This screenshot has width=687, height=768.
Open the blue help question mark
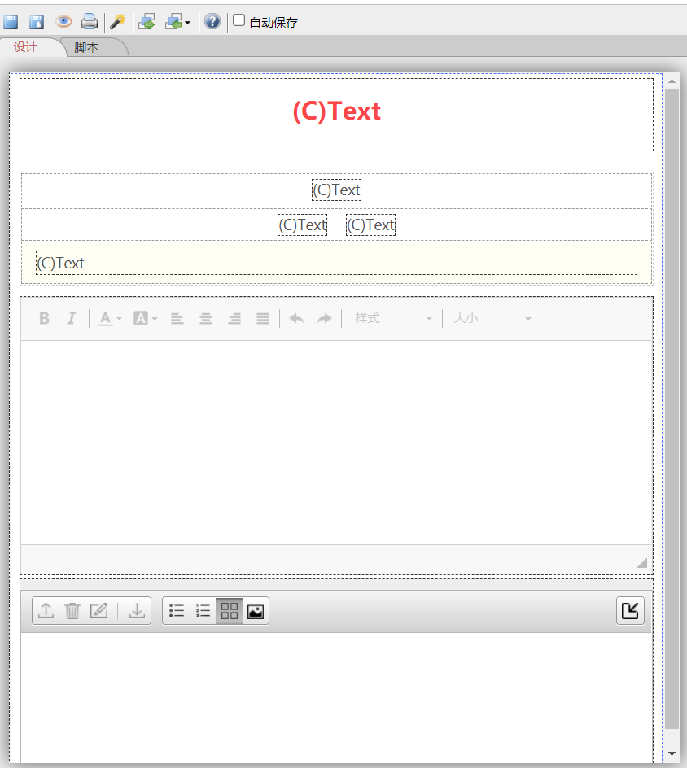212,21
